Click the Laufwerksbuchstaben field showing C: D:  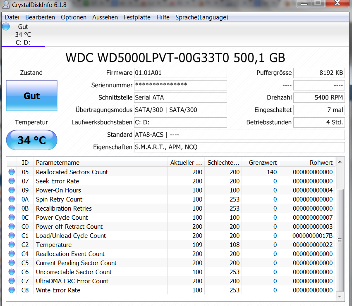coord(180,122)
